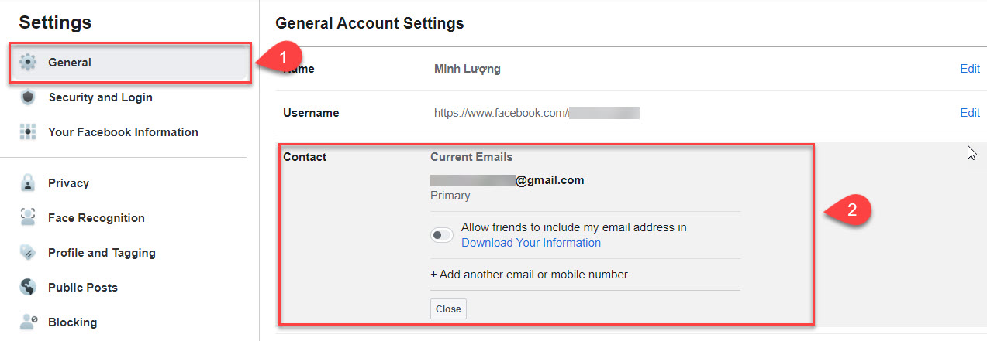
Task: Click the Primary label under email
Action: (450, 196)
